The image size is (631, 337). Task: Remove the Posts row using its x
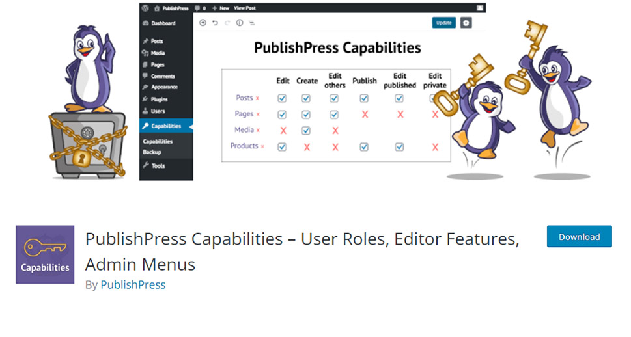click(x=258, y=98)
